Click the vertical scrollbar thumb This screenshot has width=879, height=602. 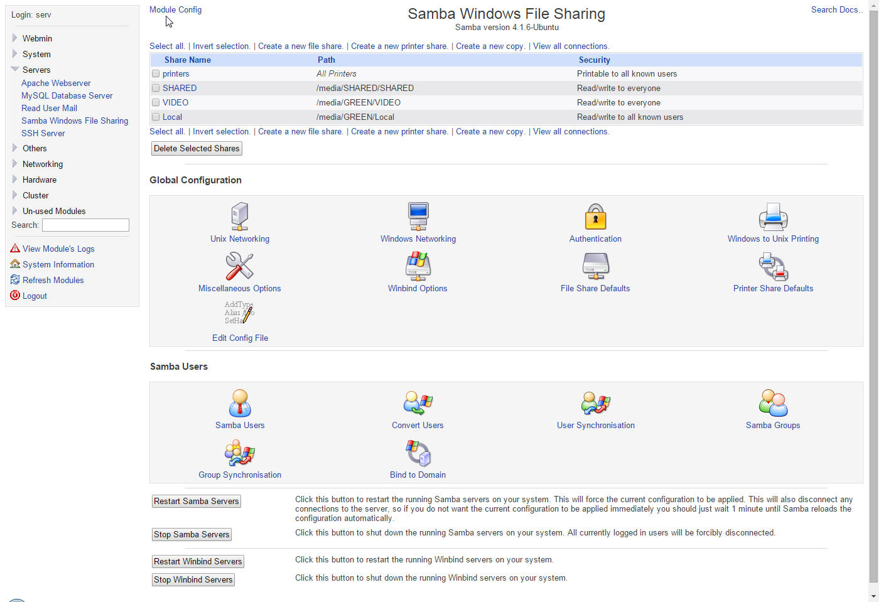tap(873, 297)
